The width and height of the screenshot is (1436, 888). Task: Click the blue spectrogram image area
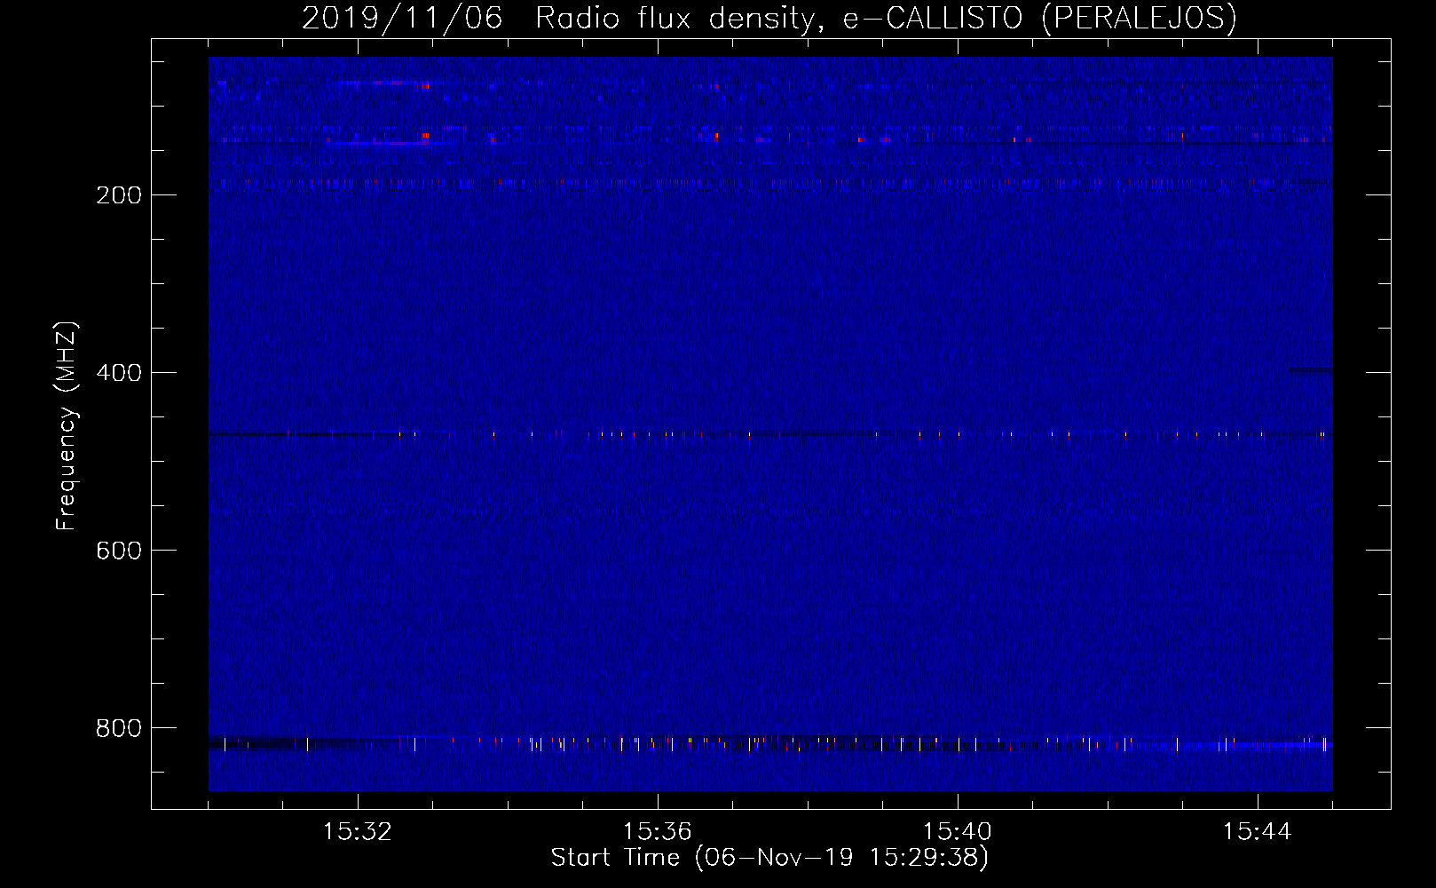pyautogui.click(x=770, y=424)
